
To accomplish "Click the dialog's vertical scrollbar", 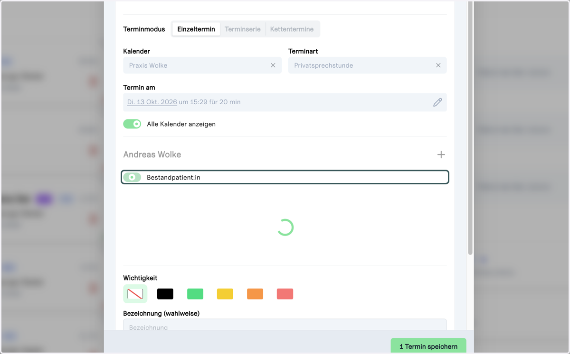I will point(470,128).
